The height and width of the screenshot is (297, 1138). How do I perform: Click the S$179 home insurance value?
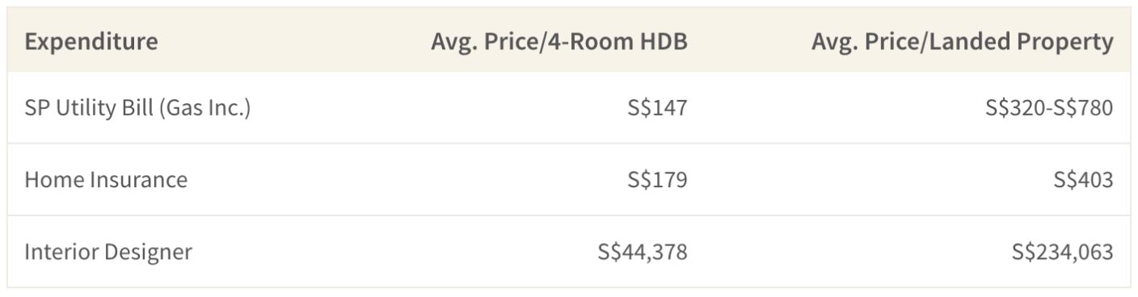click(x=657, y=179)
